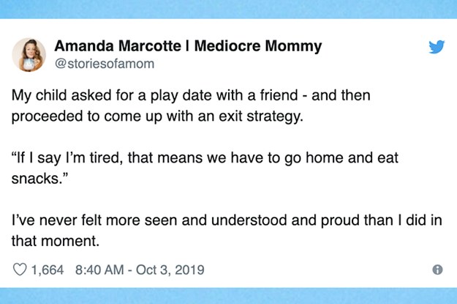This screenshot has height=304, width=457.
Task: Click the name Amanda Marcotte
Action: pyautogui.click(x=118, y=46)
